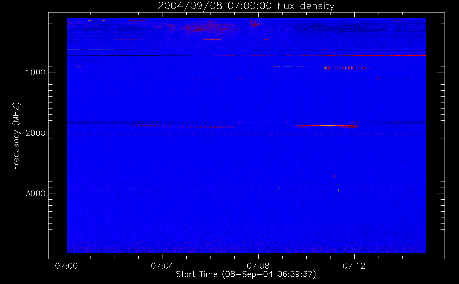Click the '07:08' time tick label
Image resolution: width=459 pixels, height=284 pixels.
(258, 266)
